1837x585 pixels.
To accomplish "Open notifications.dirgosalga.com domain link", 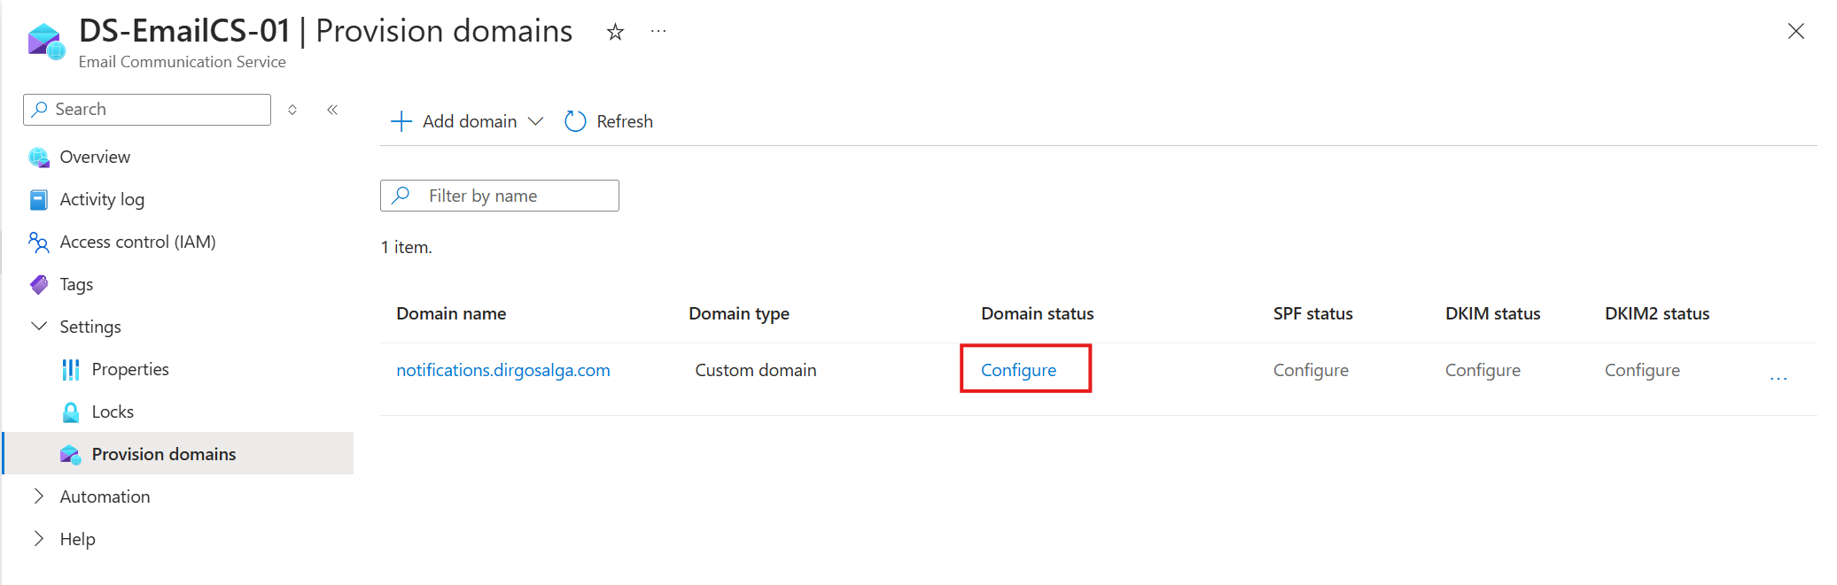I will [502, 370].
